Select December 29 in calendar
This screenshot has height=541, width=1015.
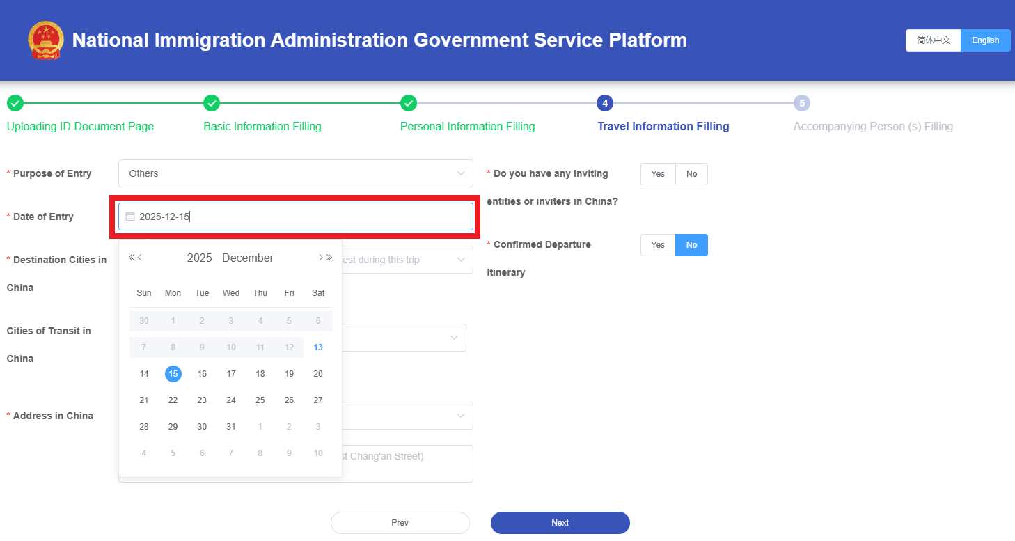point(173,427)
